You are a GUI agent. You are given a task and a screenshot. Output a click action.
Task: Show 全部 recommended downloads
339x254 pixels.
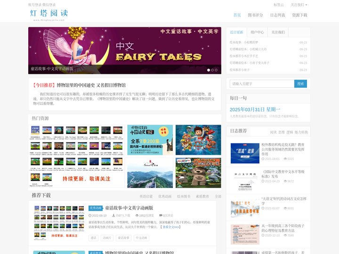point(218,196)
